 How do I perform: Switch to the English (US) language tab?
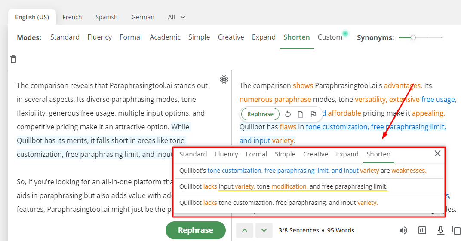(x=32, y=17)
